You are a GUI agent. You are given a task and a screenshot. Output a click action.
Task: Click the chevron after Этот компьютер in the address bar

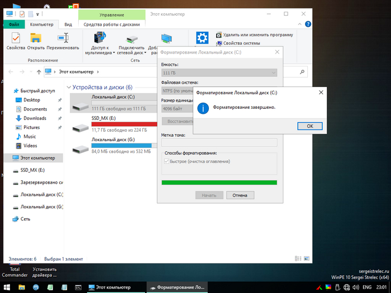(98, 72)
